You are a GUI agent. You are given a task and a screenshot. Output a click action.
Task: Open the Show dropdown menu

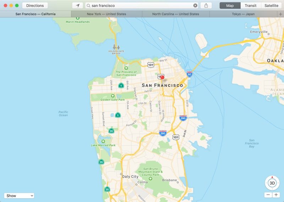[19, 196]
